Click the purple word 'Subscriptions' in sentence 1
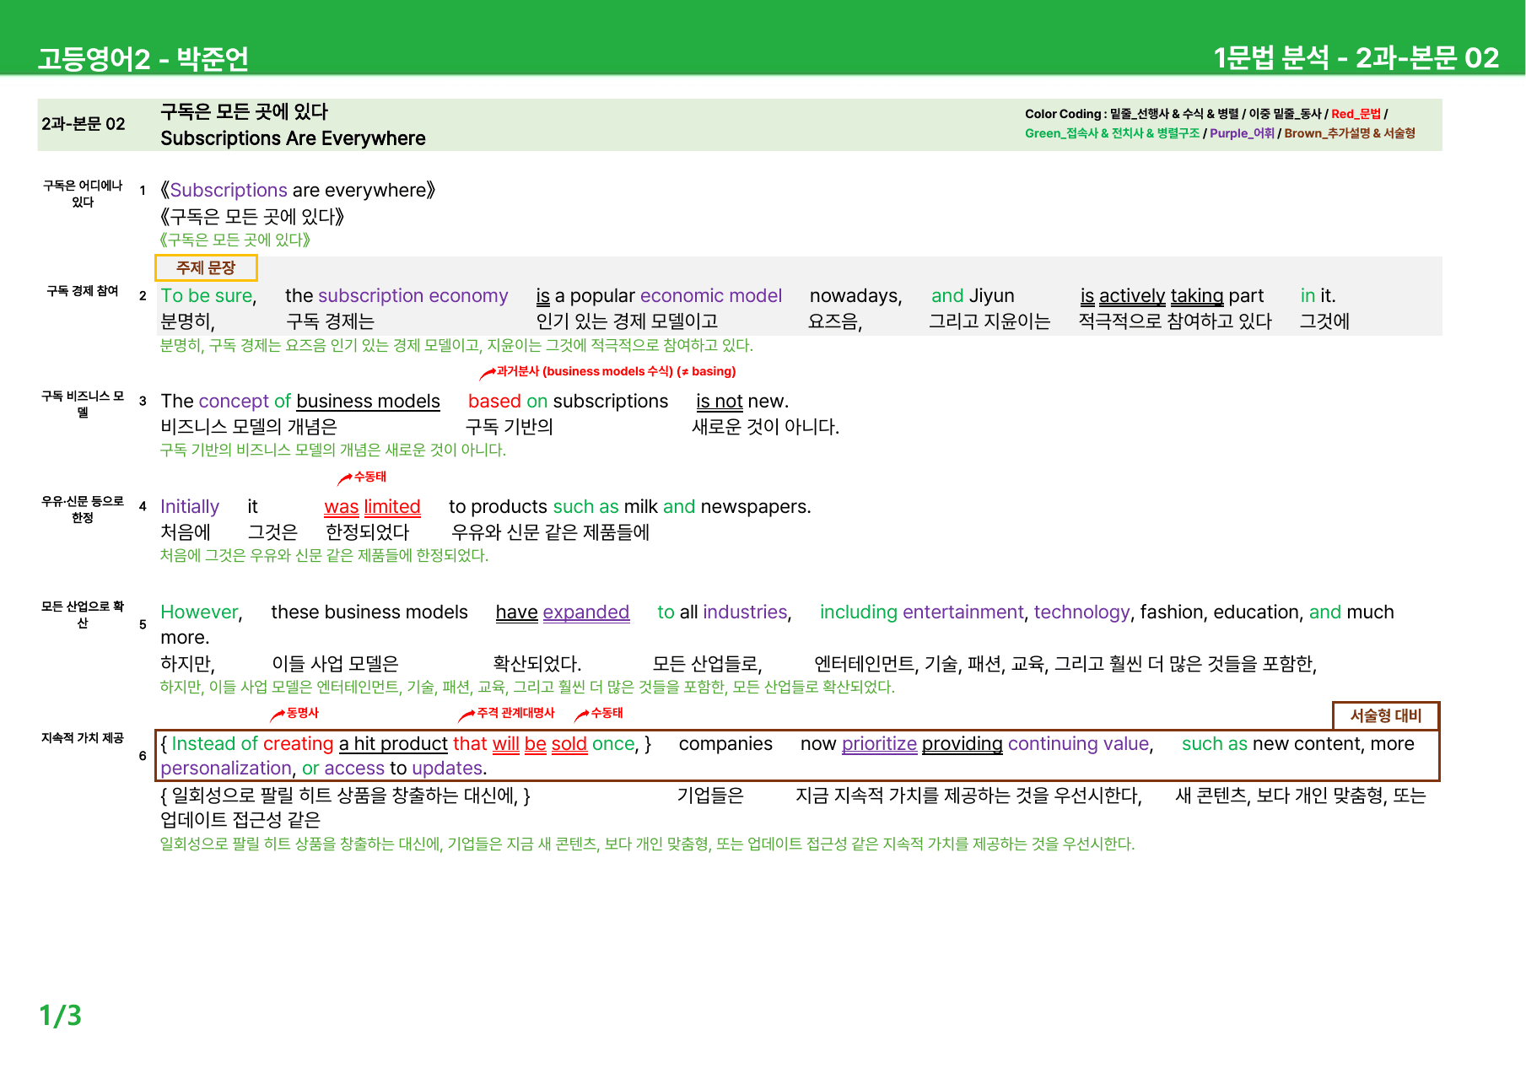The width and height of the screenshot is (1526, 1079). pyautogui.click(x=229, y=191)
